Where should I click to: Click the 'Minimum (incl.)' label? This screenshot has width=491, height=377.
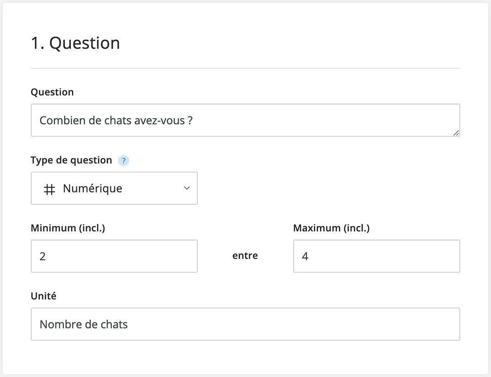pyautogui.click(x=68, y=228)
